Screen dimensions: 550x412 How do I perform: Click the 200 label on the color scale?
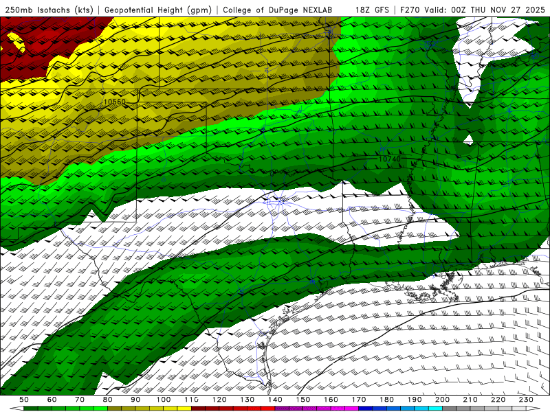442,400
